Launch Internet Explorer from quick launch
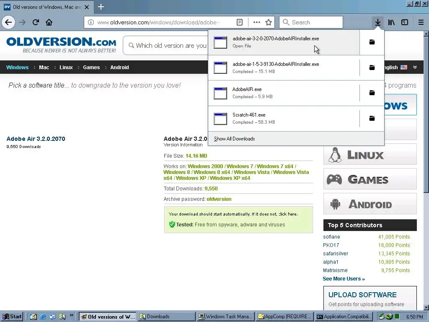 click(x=43, y=317)
